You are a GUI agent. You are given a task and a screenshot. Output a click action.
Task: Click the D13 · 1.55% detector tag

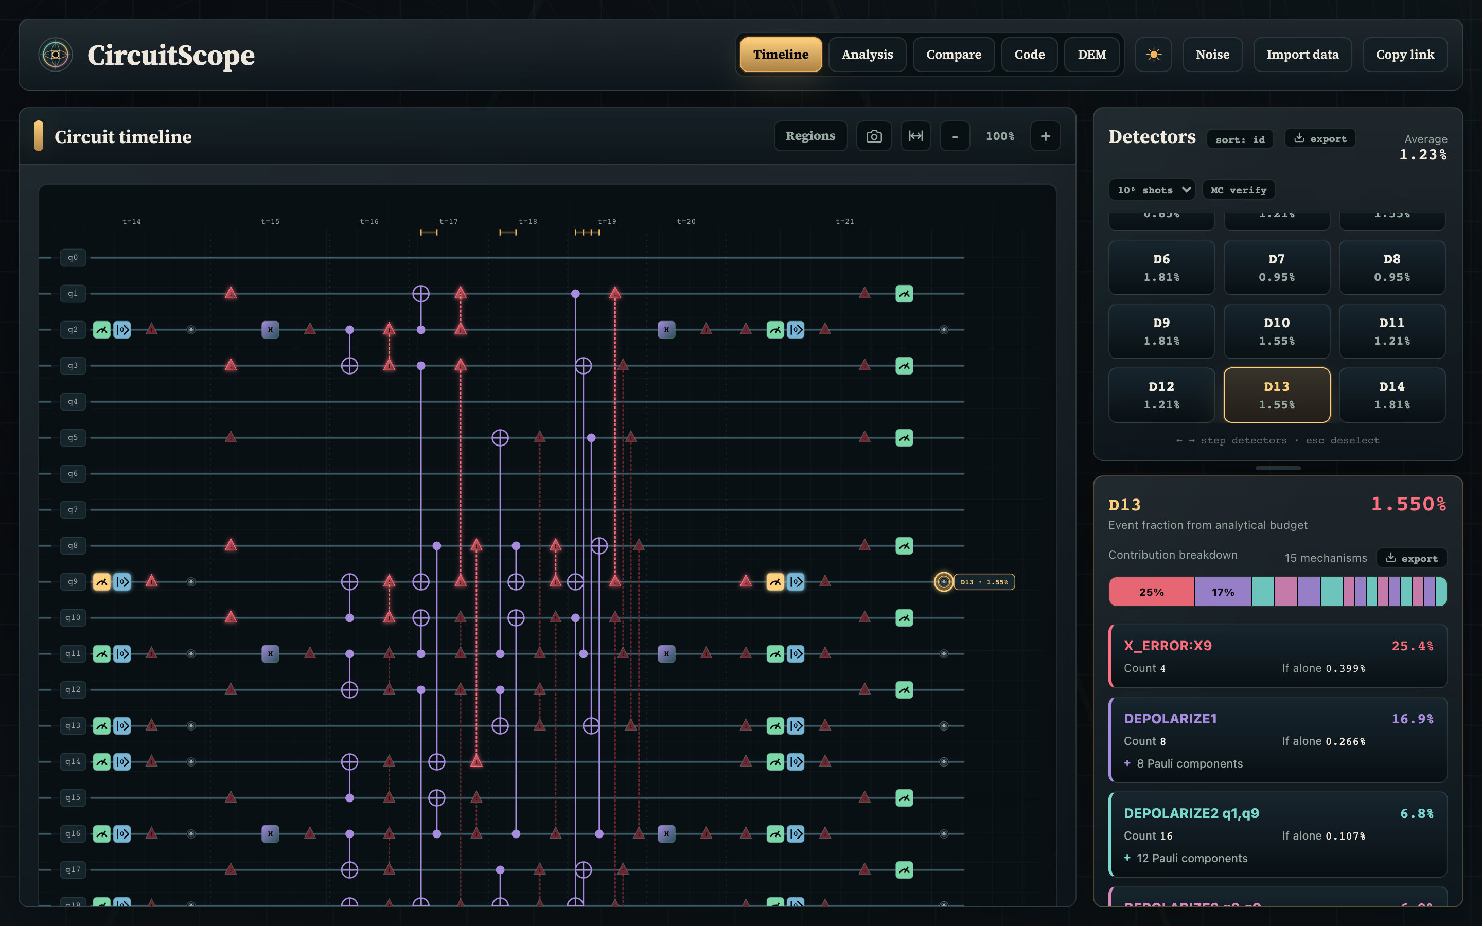(x=984, y=582)
